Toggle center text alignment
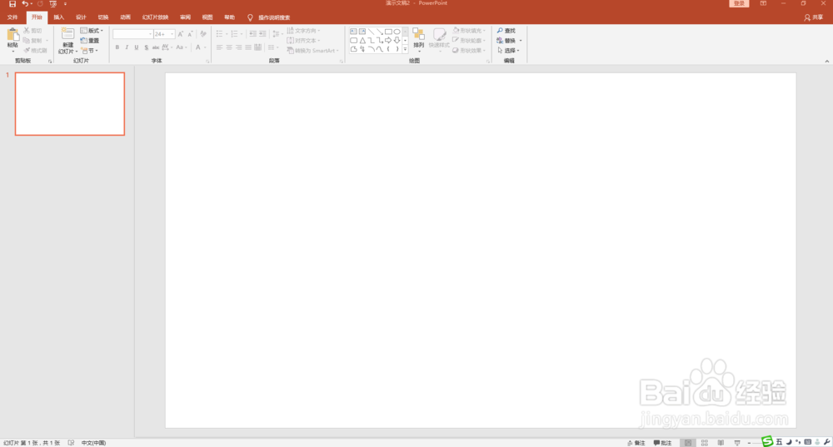 click(229, 47)
